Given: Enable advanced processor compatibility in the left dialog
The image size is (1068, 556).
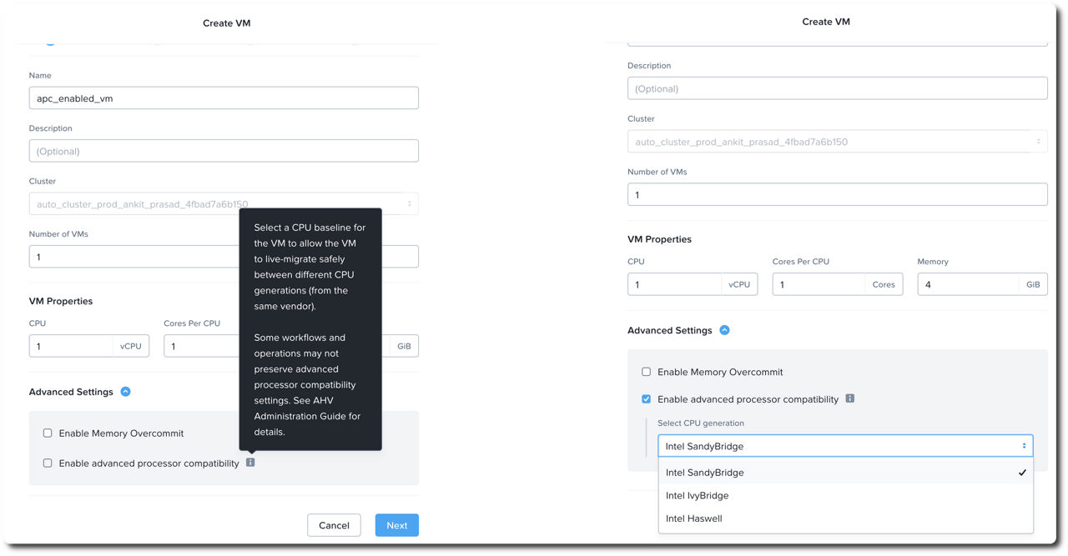Looking at the screenshot, I should coord(48,463).
